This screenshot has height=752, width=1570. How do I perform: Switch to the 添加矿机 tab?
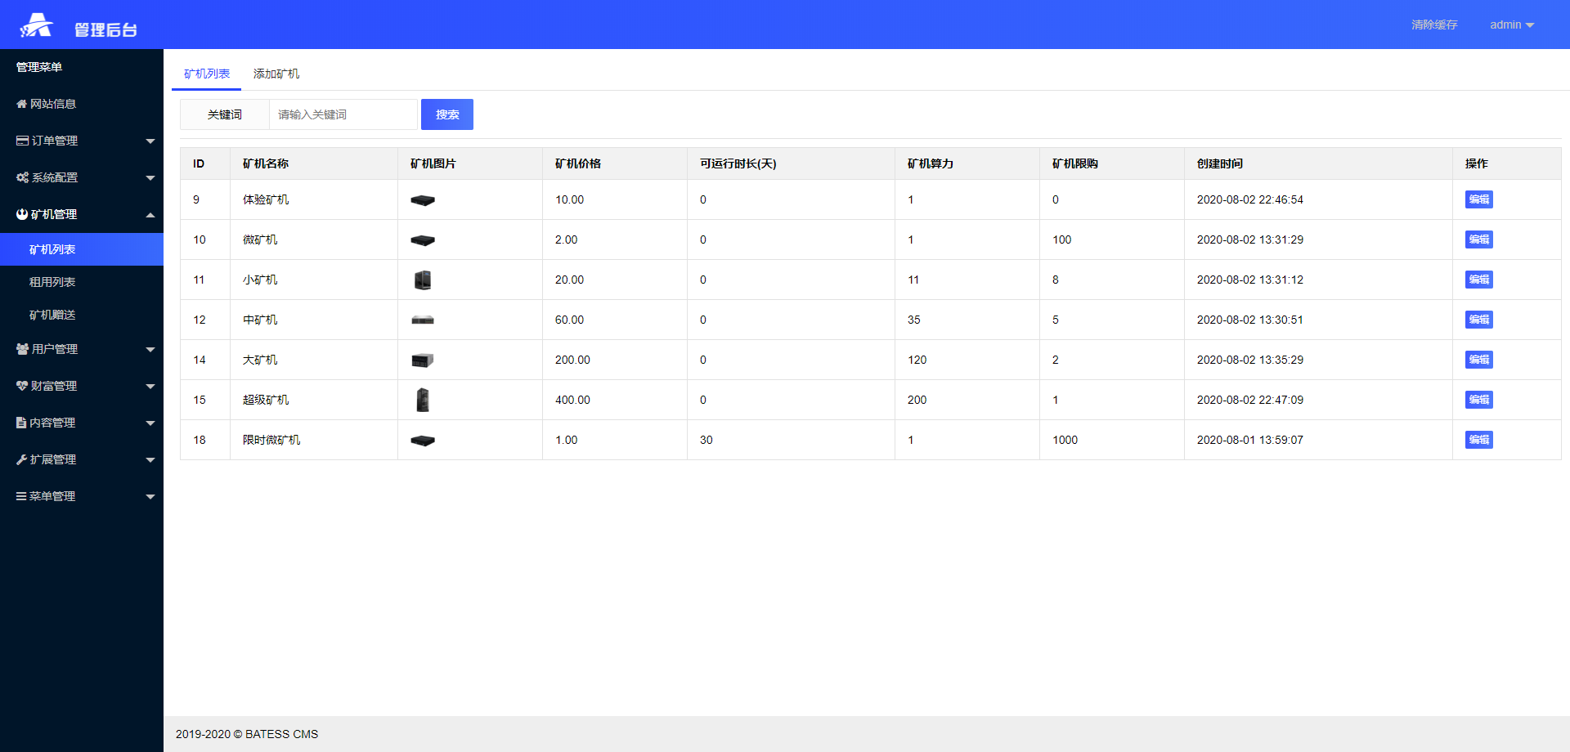pyautogui.click(x=276, y=74)
